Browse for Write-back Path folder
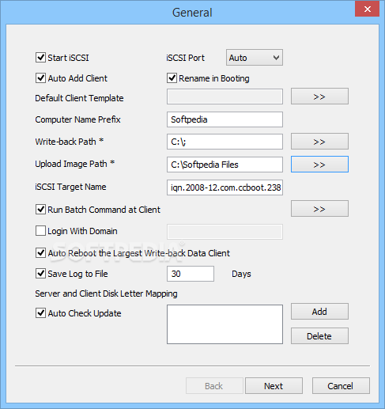Screen dimensions: 385x409 319,142
